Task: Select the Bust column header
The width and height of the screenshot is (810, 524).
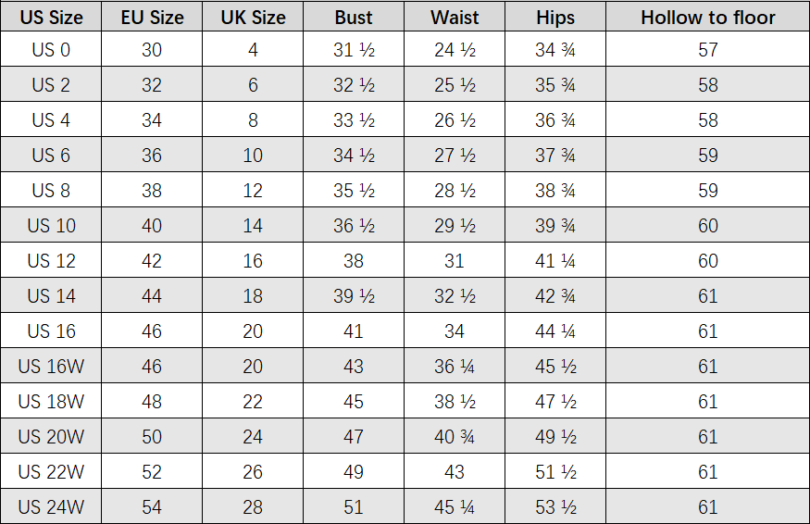Action: pos(354,18)
